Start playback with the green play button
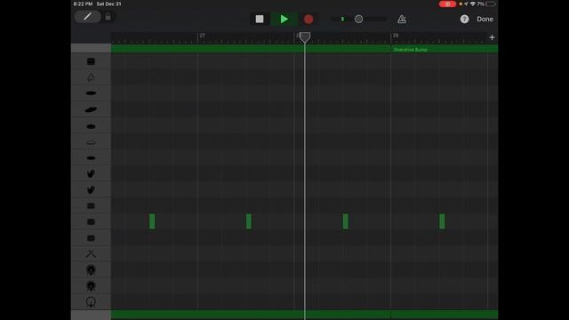This screenshot has height=320, width=569. pos(284,19)
